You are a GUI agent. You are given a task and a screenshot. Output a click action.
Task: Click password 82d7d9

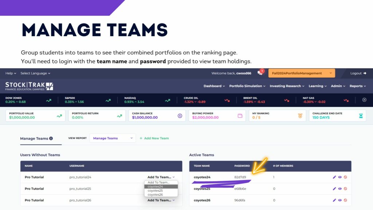click(x=240, y=177)
